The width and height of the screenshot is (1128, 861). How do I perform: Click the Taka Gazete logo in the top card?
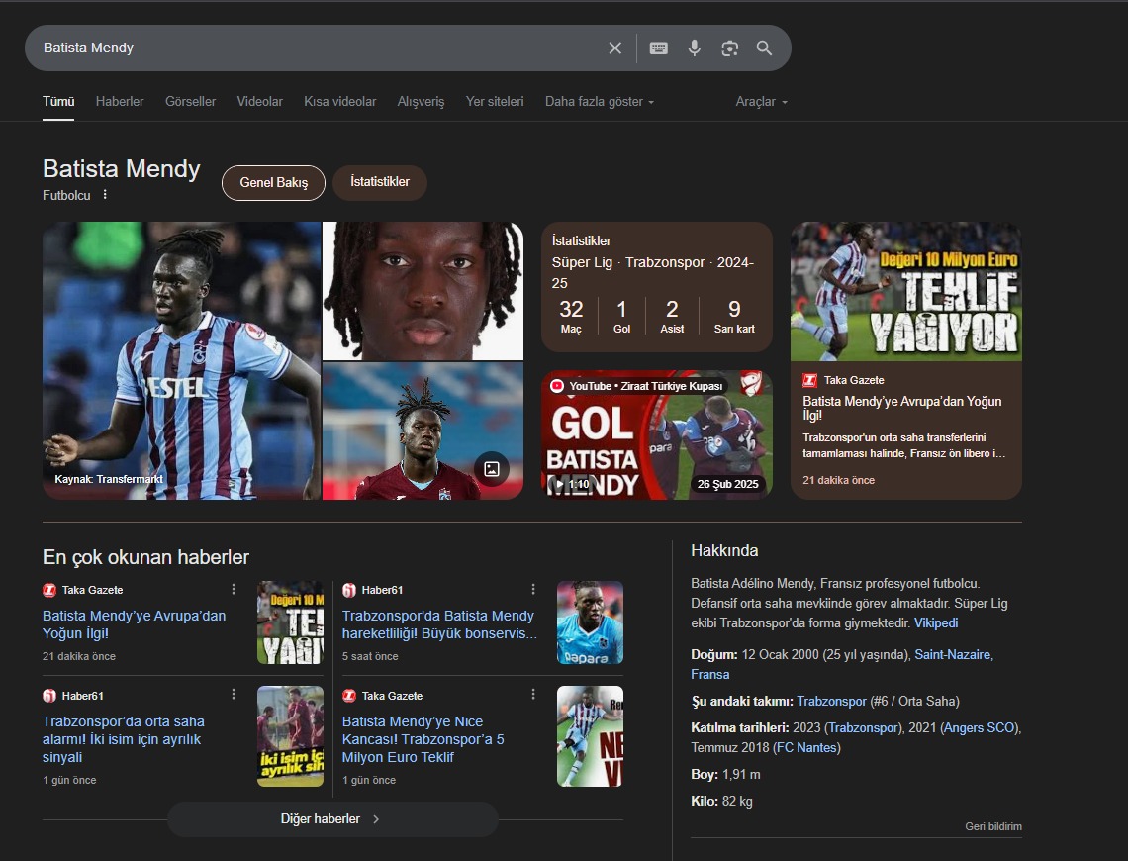click(810, 380)
